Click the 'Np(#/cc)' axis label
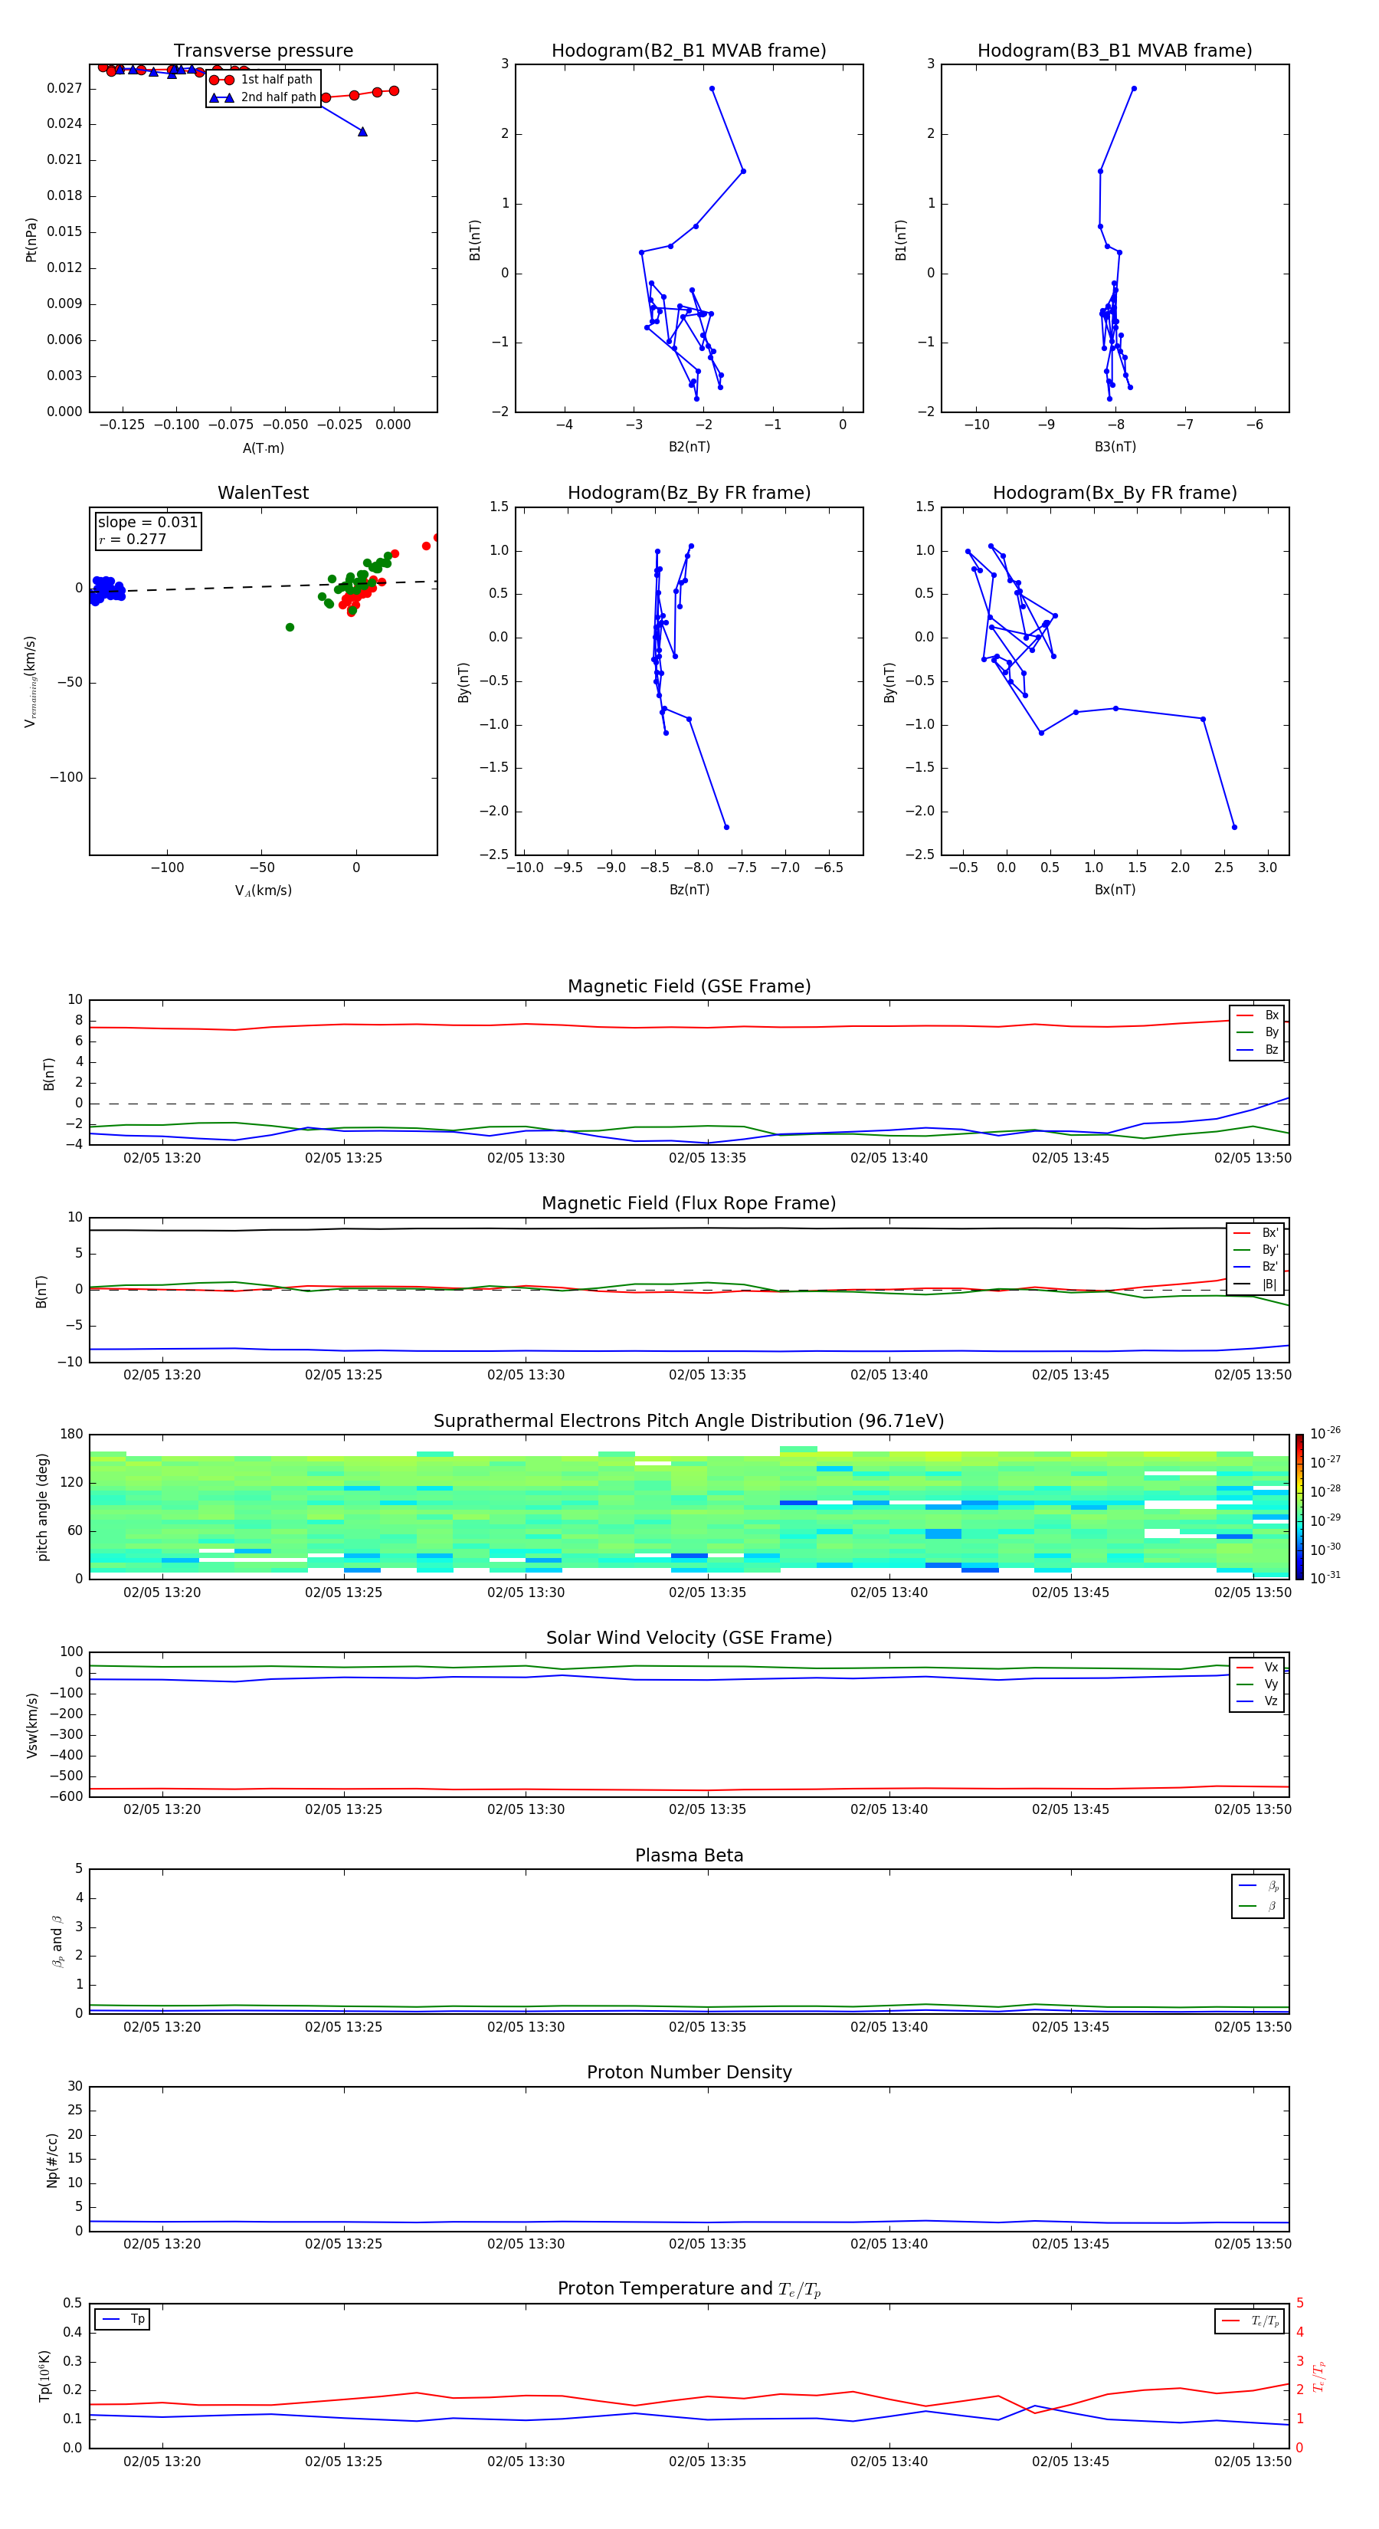This screenshot has width=1379, height=2529. point(52,2160)
